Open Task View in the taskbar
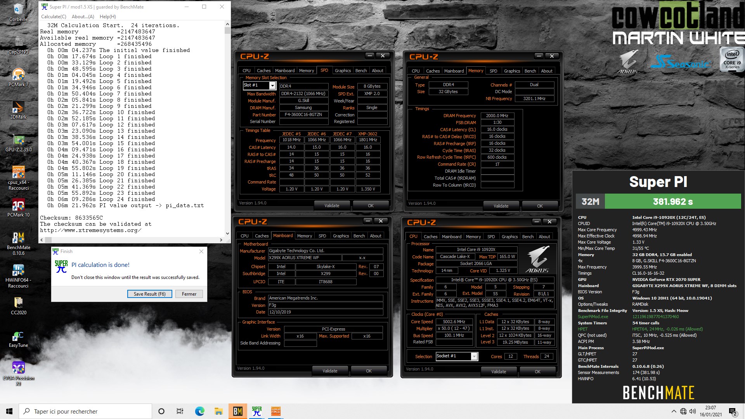Viewport: 745px width, 419px height. 180,411
